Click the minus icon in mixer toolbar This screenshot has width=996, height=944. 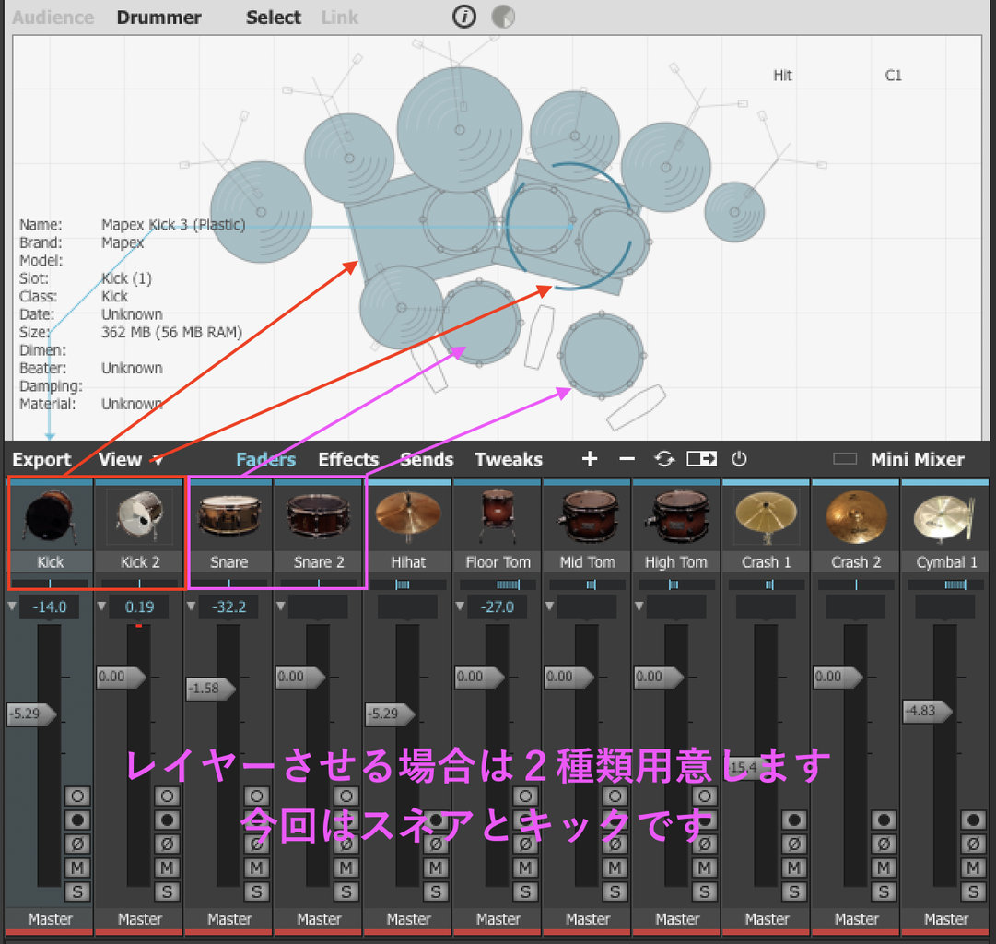[627, 459]
